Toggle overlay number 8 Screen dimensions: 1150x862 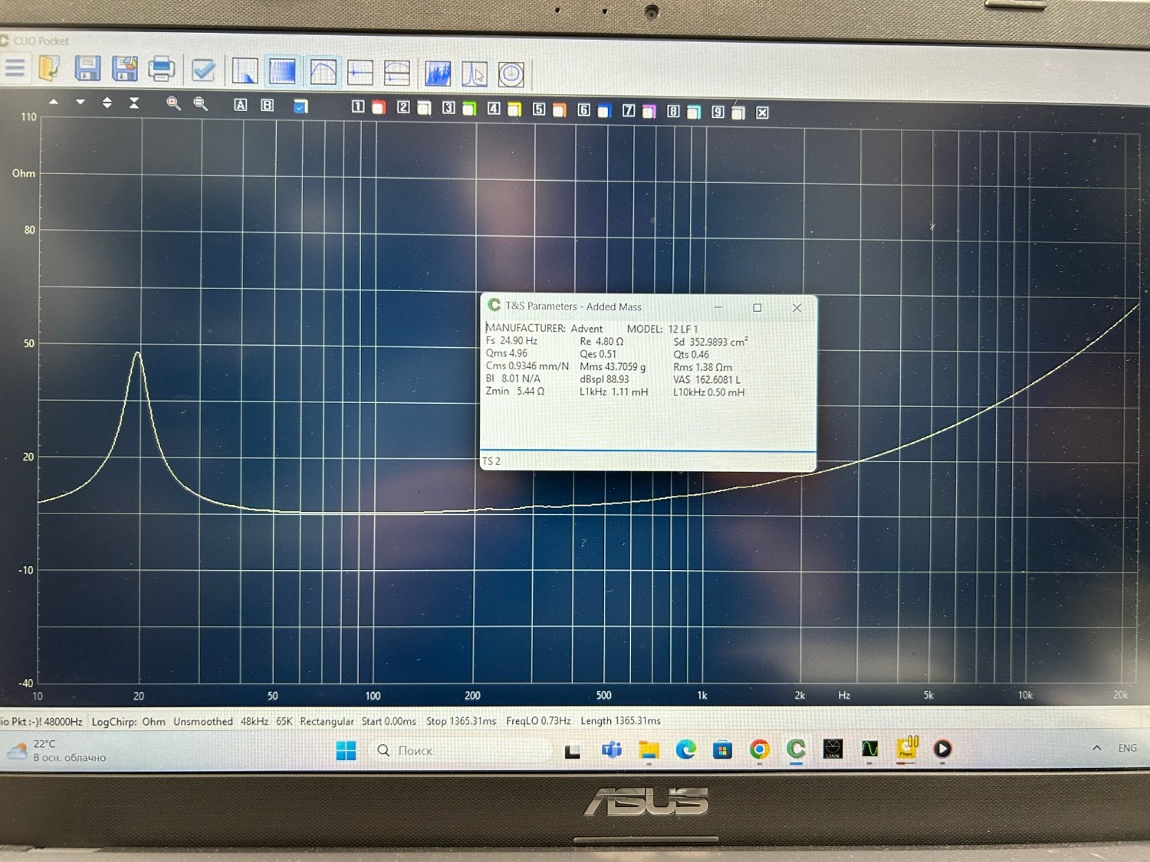pyautogui.click(x=673, y=112)
